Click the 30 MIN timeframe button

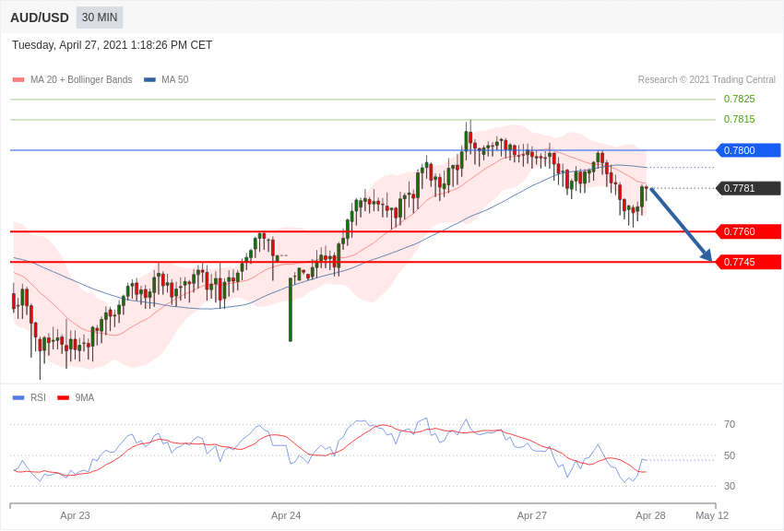click(100, 18)
